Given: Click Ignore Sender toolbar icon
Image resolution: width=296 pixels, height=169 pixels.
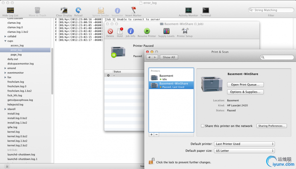Looking at the screenshot, I should (x=101, y=10).
